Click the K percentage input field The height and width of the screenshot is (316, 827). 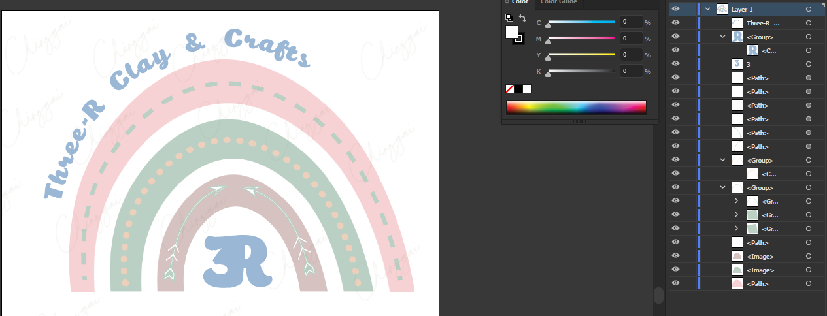click(630, 71)
